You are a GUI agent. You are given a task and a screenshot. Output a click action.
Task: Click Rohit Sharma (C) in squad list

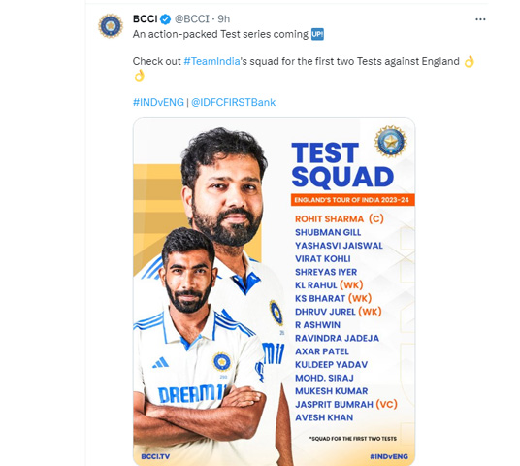[x=340, y=219]
